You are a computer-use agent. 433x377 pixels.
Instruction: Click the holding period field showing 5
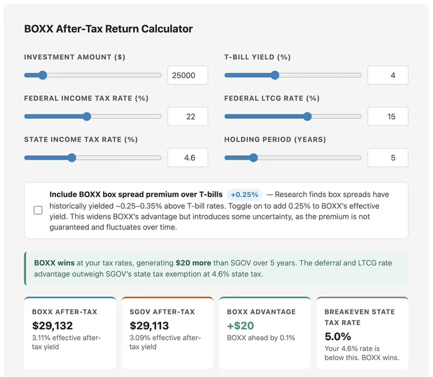(388, 158)
